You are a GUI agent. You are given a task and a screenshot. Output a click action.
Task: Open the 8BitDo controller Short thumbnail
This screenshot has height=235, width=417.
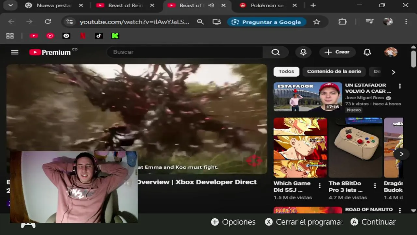pyautogui.click(x=355, y=148)
